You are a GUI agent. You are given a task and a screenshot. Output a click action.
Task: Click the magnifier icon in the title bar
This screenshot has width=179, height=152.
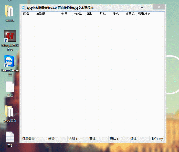23,8
